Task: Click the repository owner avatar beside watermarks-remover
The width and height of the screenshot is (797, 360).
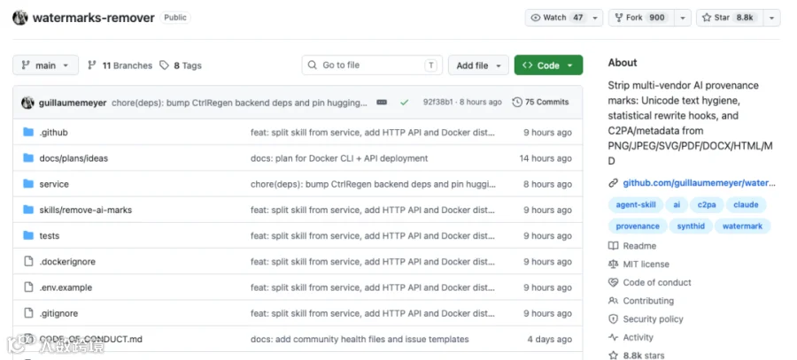Action: point(20,18)
